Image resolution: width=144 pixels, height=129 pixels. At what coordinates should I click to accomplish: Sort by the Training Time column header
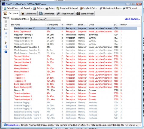52,25
